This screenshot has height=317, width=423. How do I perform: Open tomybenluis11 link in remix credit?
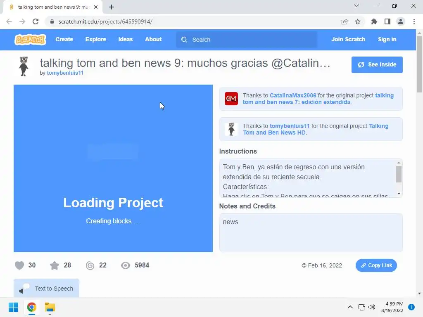point(290,126)
